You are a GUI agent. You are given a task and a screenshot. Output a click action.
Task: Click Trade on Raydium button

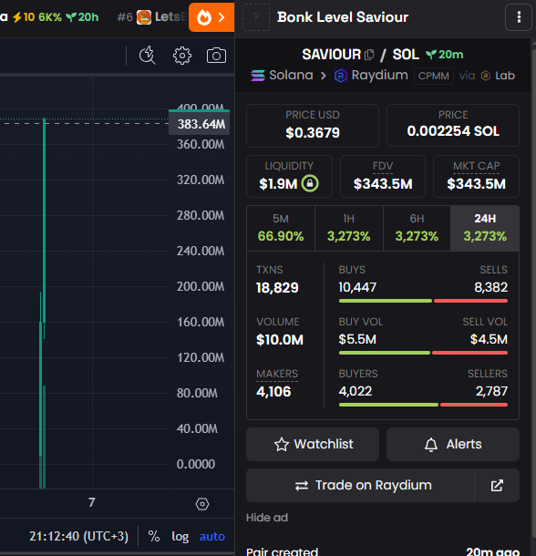360,486
